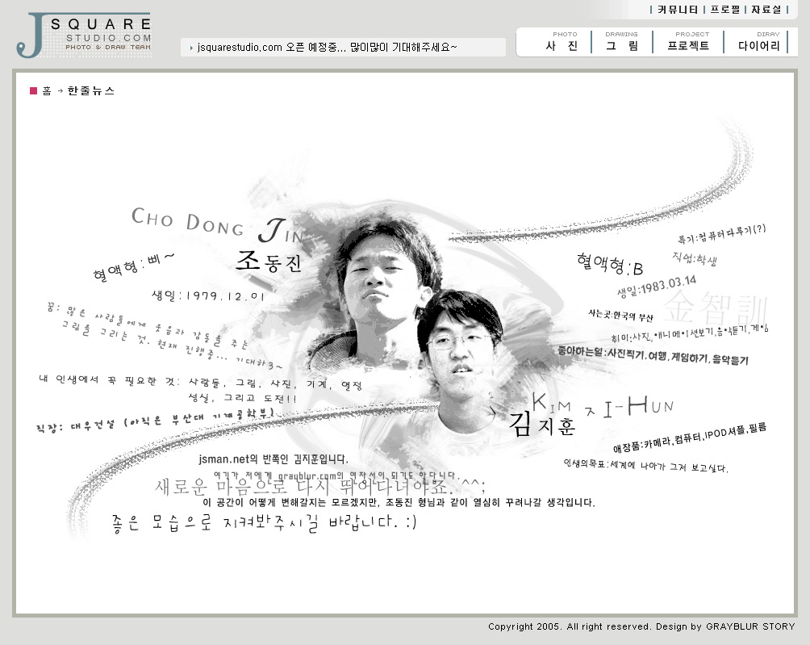The image size is (810, 645).
Task: Click the J Square Studio logo
Action: click(x=83, y=35)
